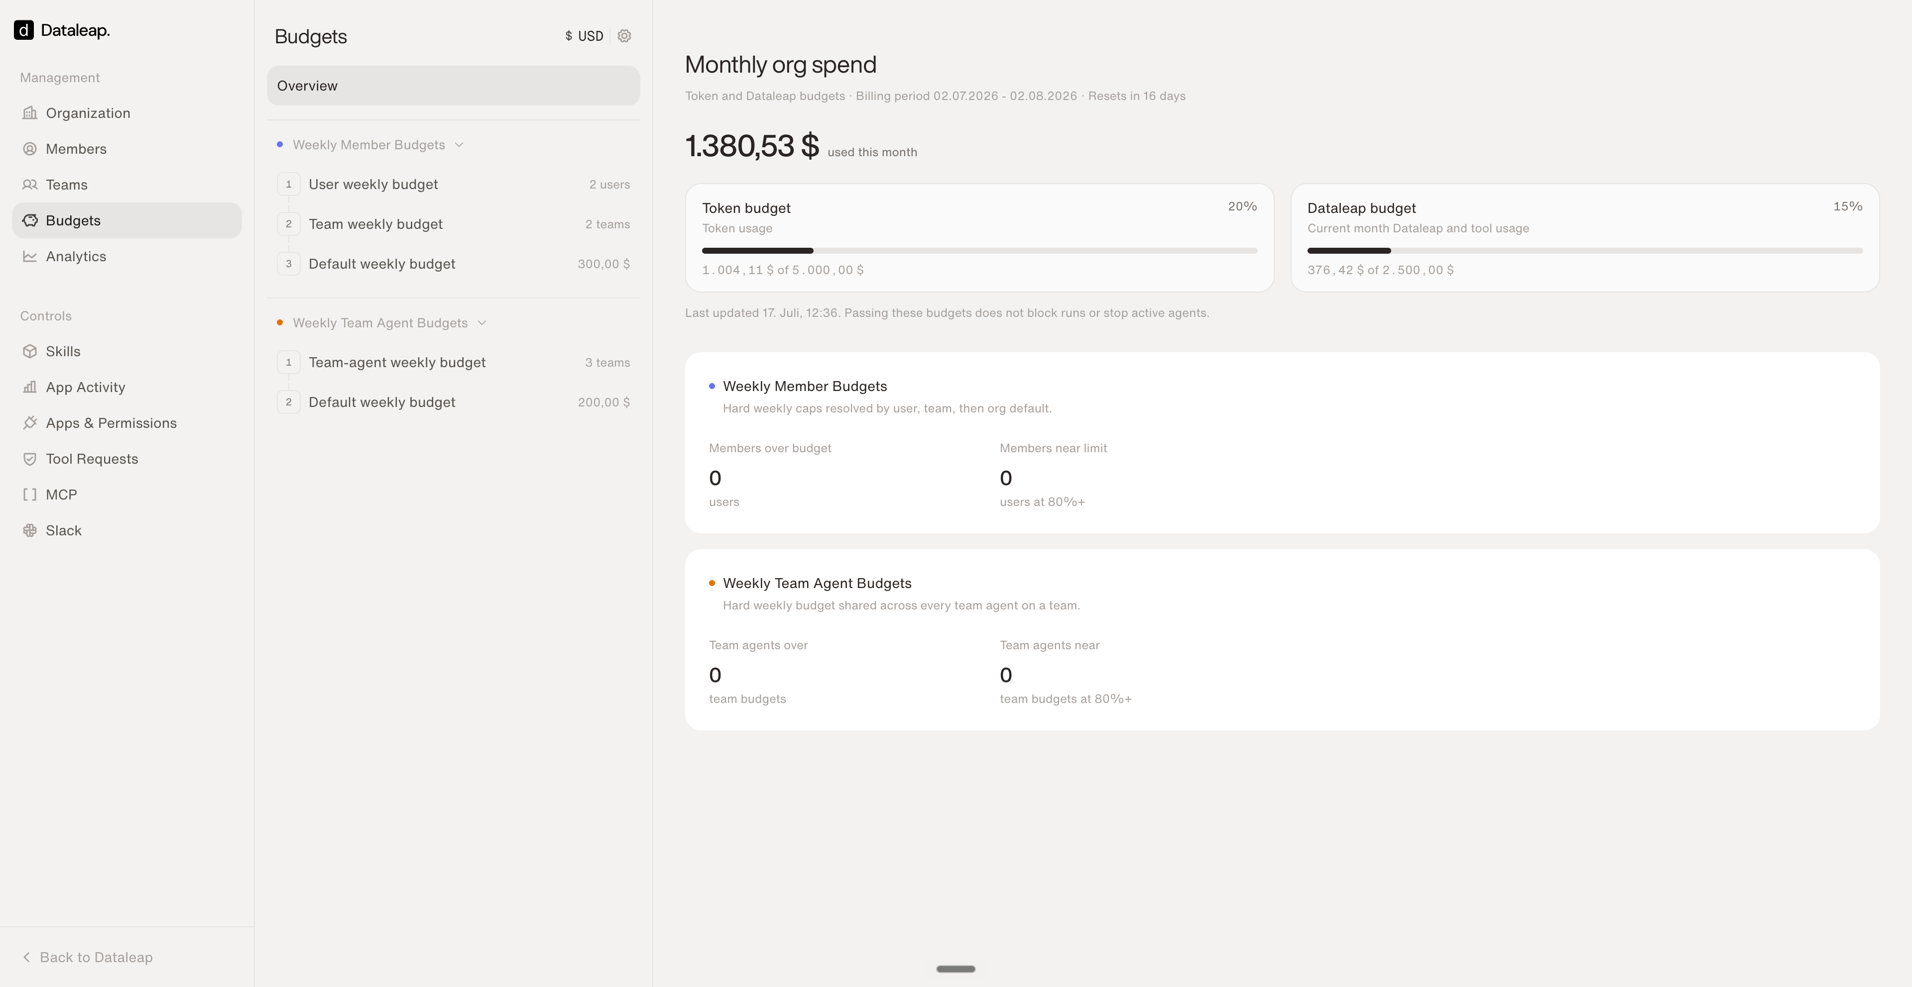Click the 'Members near limit' label
This screenshot has width=1912, height=987.
pyautogui.click(x=1053, y=448)
